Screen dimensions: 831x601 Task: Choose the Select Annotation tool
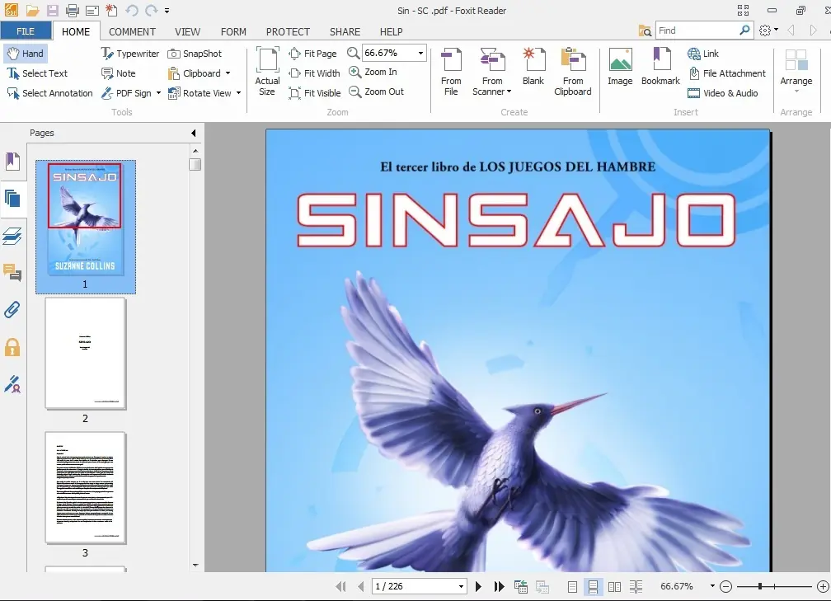49,93
